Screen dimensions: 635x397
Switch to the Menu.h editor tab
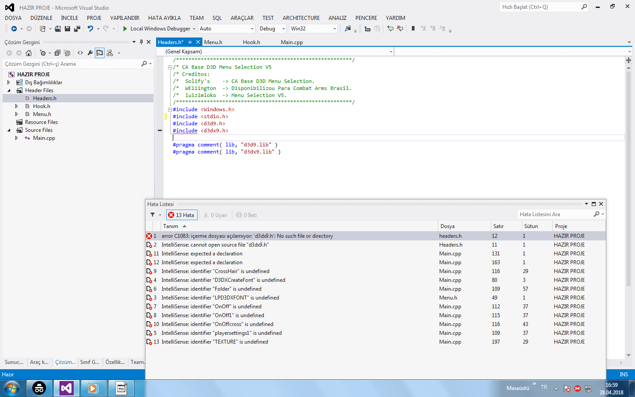pos(213,42)
